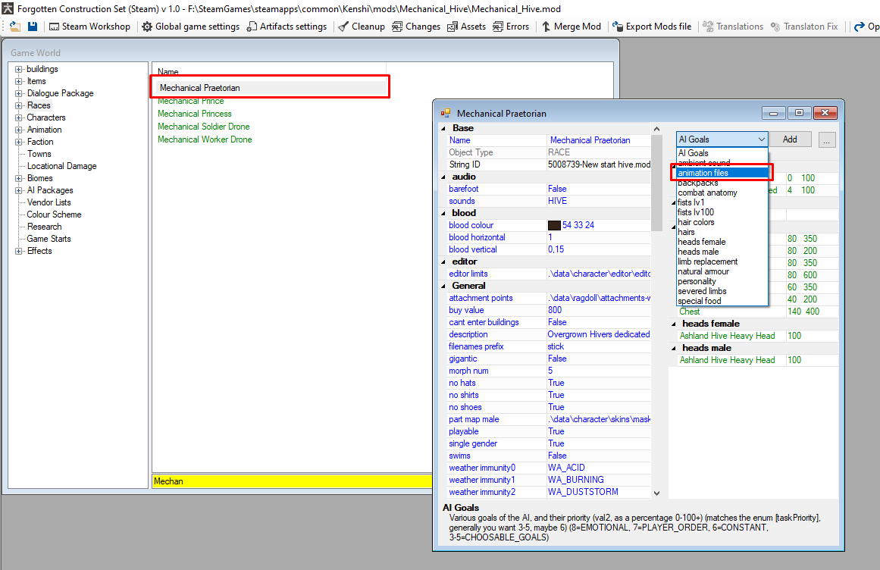Click the yellow Mechan search field

pos(288,481)
